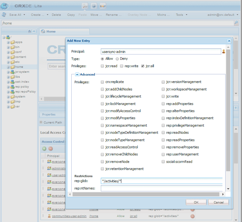Tick the crx:replicate checkbox
The width and height of the screenshot is (242, 222).
(x=103, y=82)
